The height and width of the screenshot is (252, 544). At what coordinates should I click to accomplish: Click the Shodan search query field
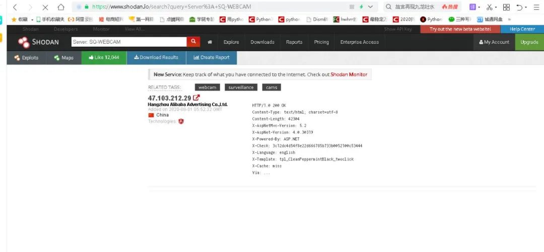[x=129, y=42]
